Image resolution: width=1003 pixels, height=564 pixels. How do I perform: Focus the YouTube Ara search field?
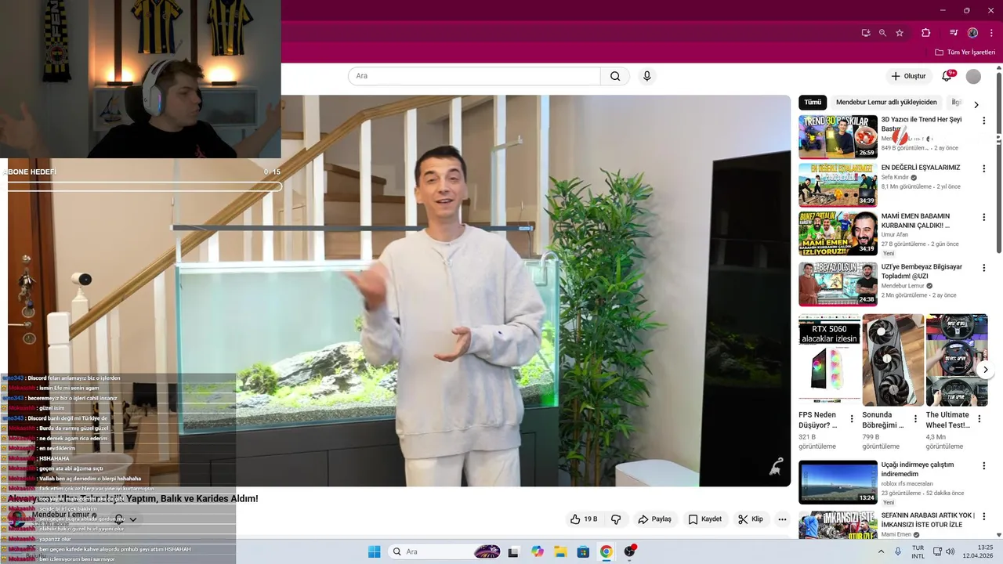(x=474, y=76)
